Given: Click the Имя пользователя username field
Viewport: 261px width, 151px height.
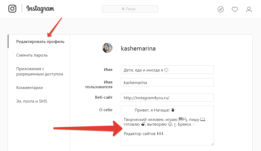Looking at the screenshot, I should click(x=167, y=82).
